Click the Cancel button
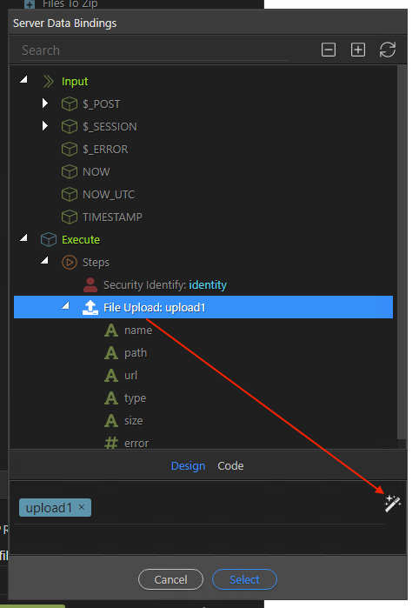The height and width of the screenshot is (608, 419). tap(170, 579)
